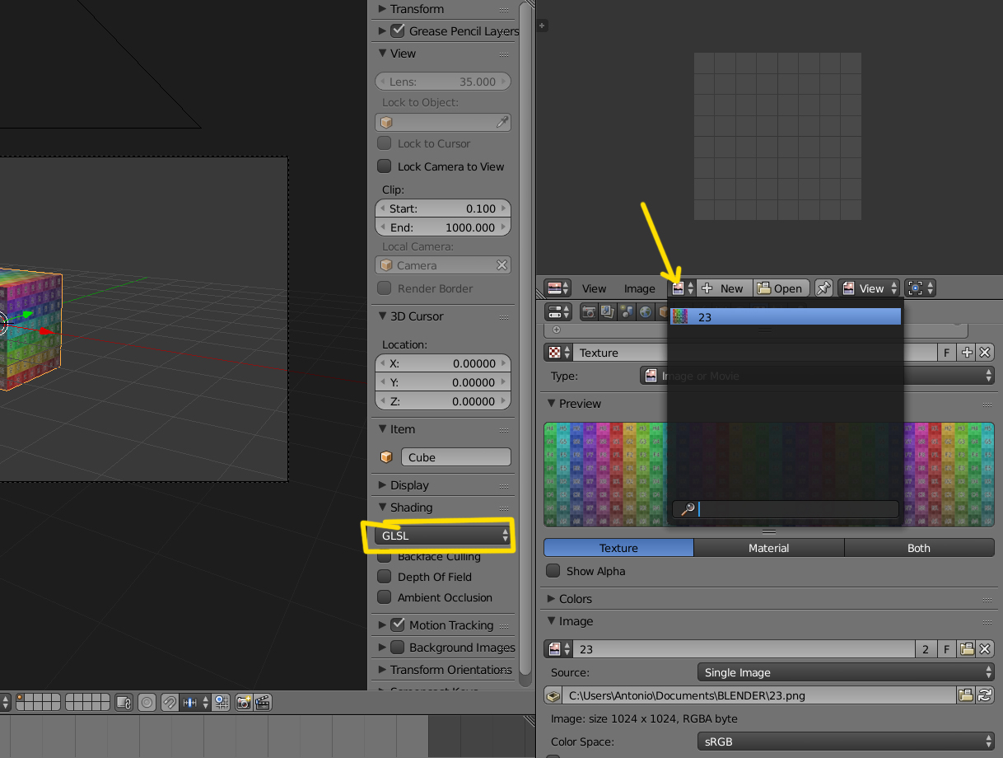Toggle Show Alpha checkbox in Preview

point(553,571)
